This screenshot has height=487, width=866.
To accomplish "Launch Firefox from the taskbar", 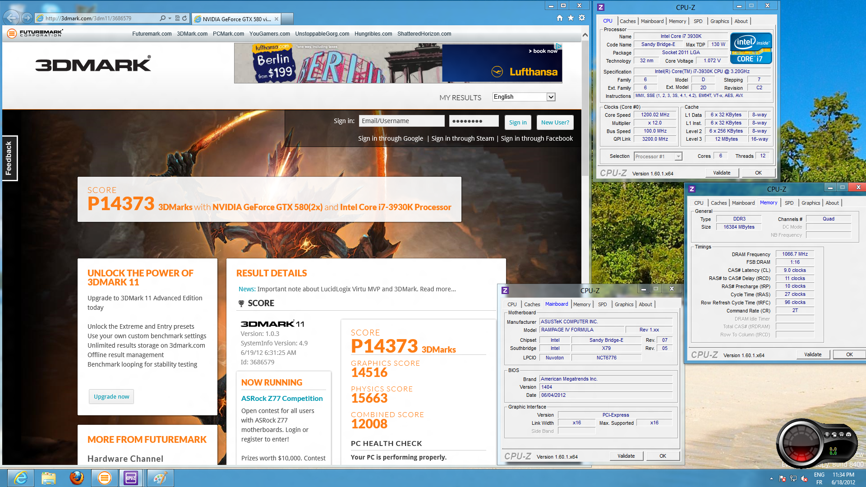I will pyautogui.click(x=77, y=478).
